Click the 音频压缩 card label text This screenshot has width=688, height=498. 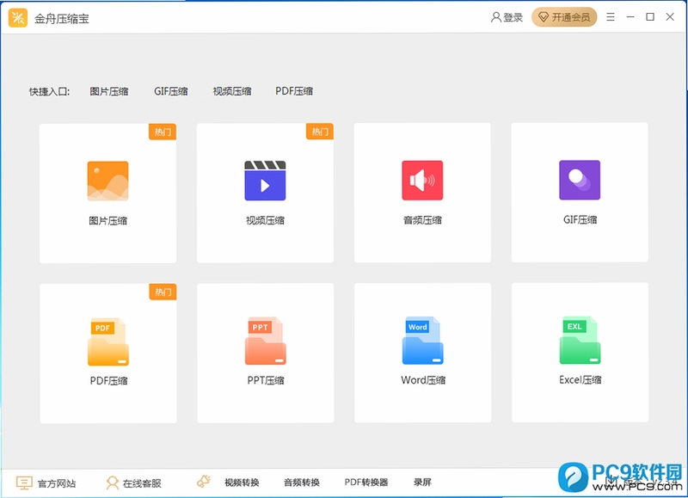(x=422, y=220)
